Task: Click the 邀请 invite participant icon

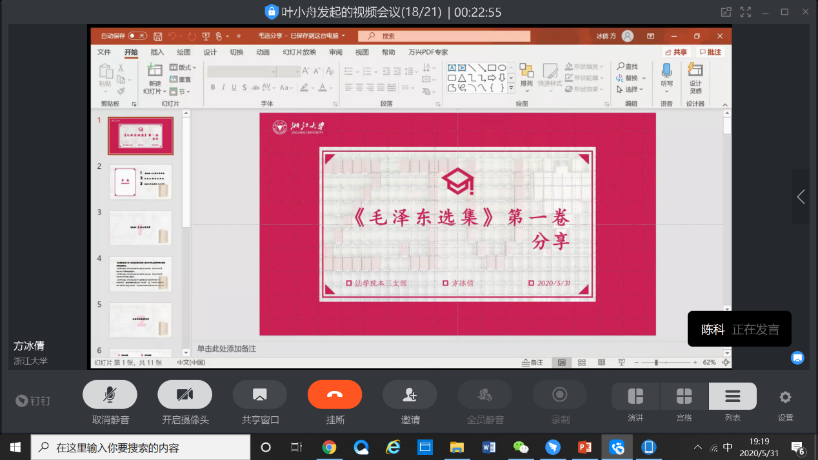Action: (x=410, y=395)
